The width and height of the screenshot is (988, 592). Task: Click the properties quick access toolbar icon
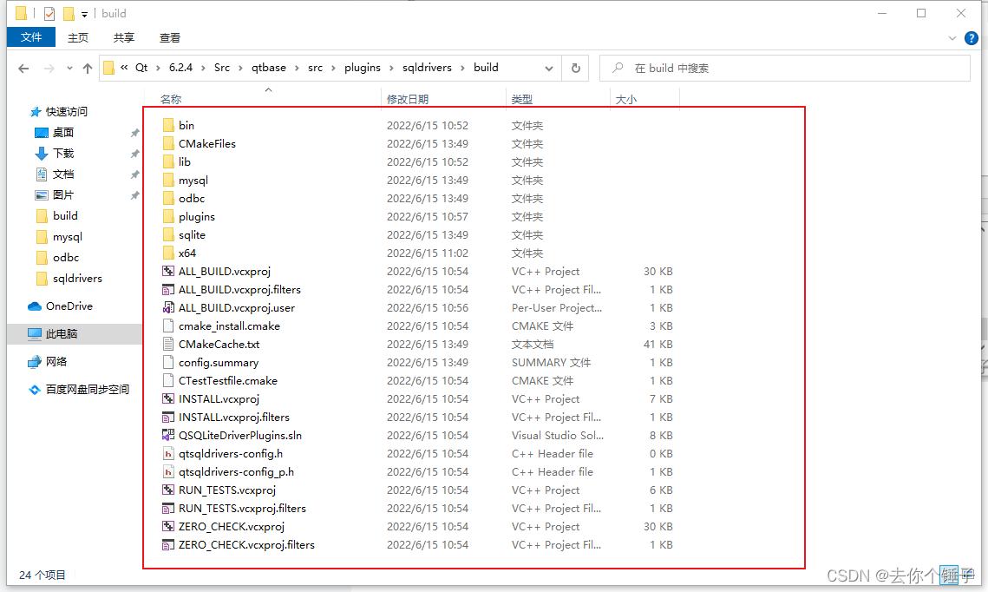pyautogui.click(x=49, y=13)
